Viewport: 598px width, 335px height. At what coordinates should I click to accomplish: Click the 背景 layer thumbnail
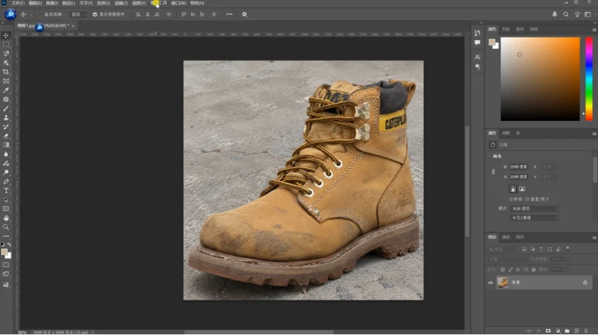[x=503, y=283]
